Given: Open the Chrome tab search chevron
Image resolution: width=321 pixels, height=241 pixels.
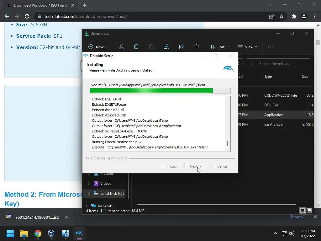Looking at the screenshot, I should pyautogui.click(x=271, y=4).
